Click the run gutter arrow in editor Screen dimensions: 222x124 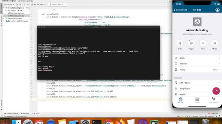click(x=34, y=55)
